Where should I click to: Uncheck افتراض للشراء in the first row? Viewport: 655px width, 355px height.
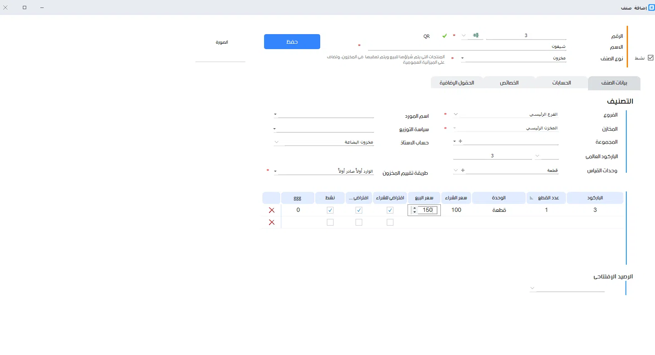(x=390, y=210)
